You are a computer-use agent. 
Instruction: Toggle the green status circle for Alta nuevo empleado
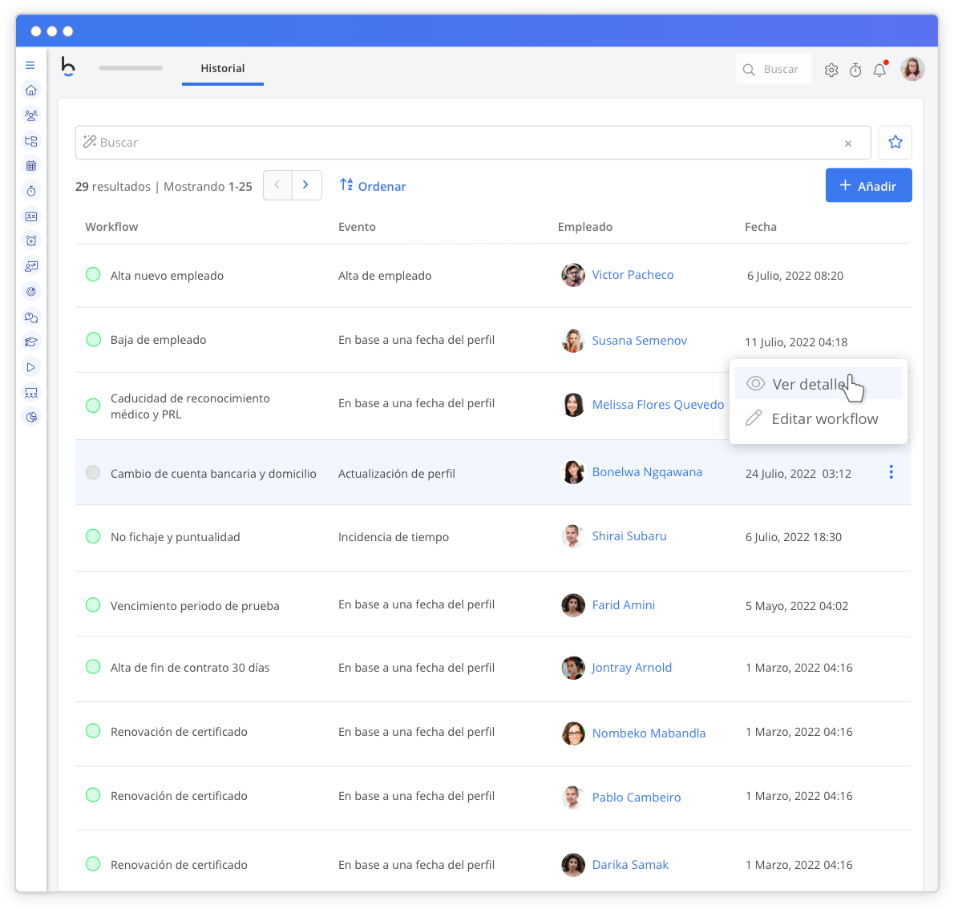(x=93, y=274)
